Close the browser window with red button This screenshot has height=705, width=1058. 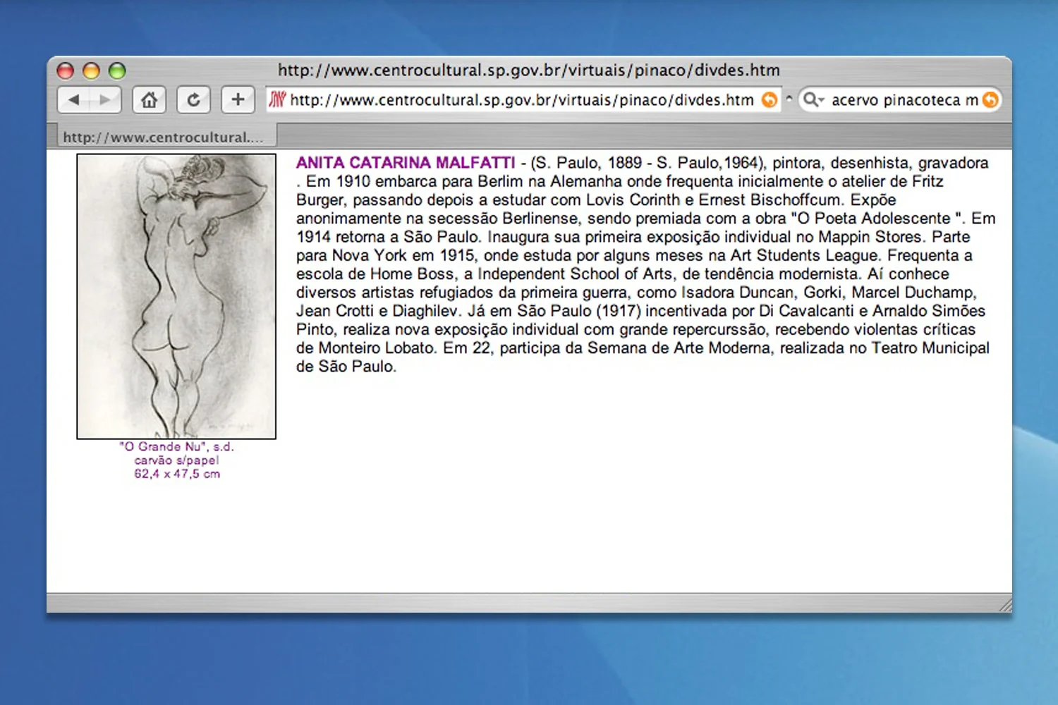pos(66,70)
